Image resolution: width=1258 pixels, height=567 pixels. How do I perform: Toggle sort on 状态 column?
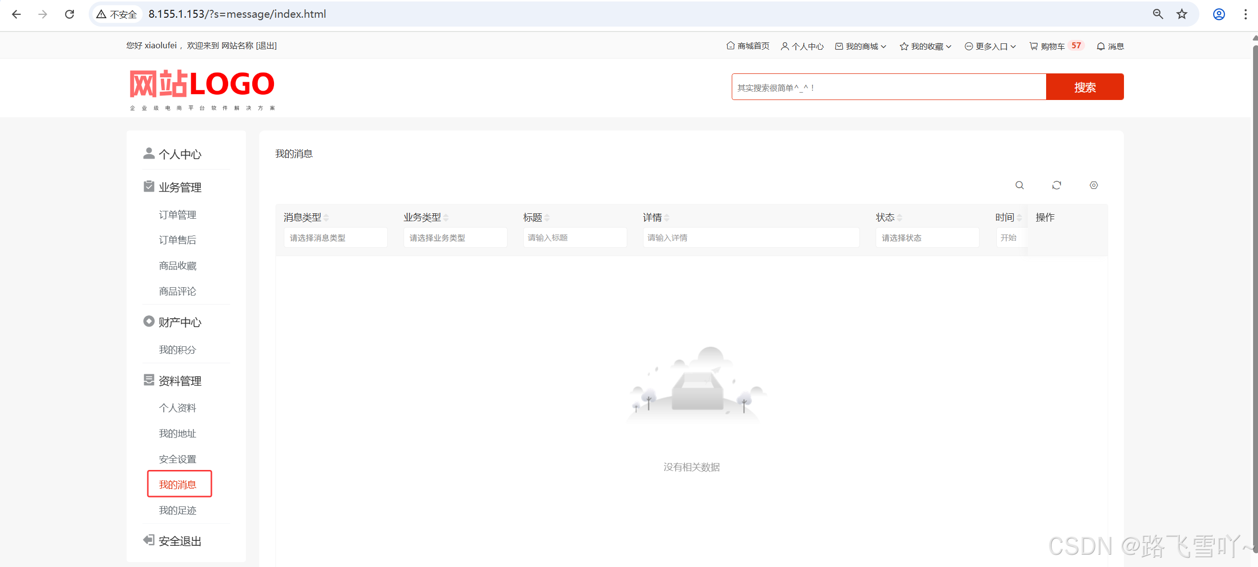[x=899, y=218]
